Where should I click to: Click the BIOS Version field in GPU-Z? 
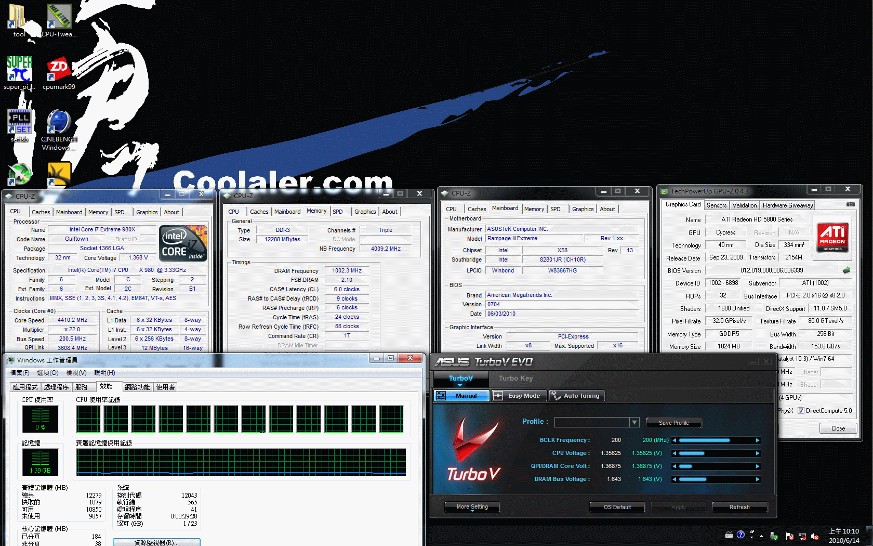(772, 270)
